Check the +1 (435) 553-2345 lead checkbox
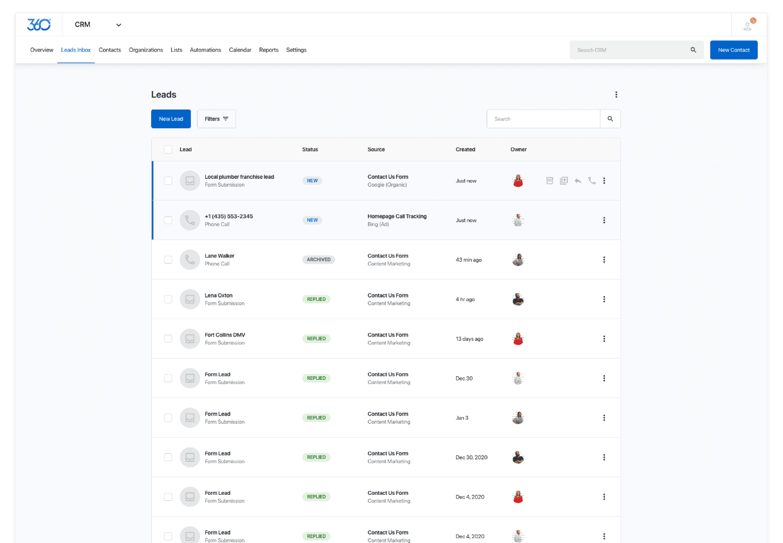Image resolution: width=783 pixels, height=543 pixels. 168,220
